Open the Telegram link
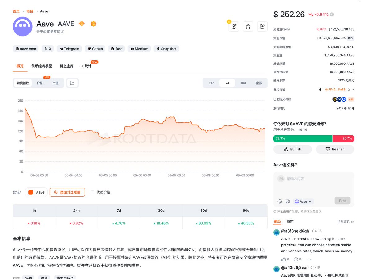Screen dimensions: 372x279 69,49
